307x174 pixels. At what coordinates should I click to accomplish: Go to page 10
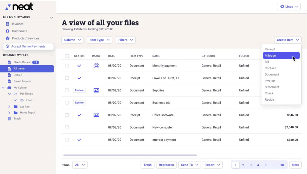[282, 165]
